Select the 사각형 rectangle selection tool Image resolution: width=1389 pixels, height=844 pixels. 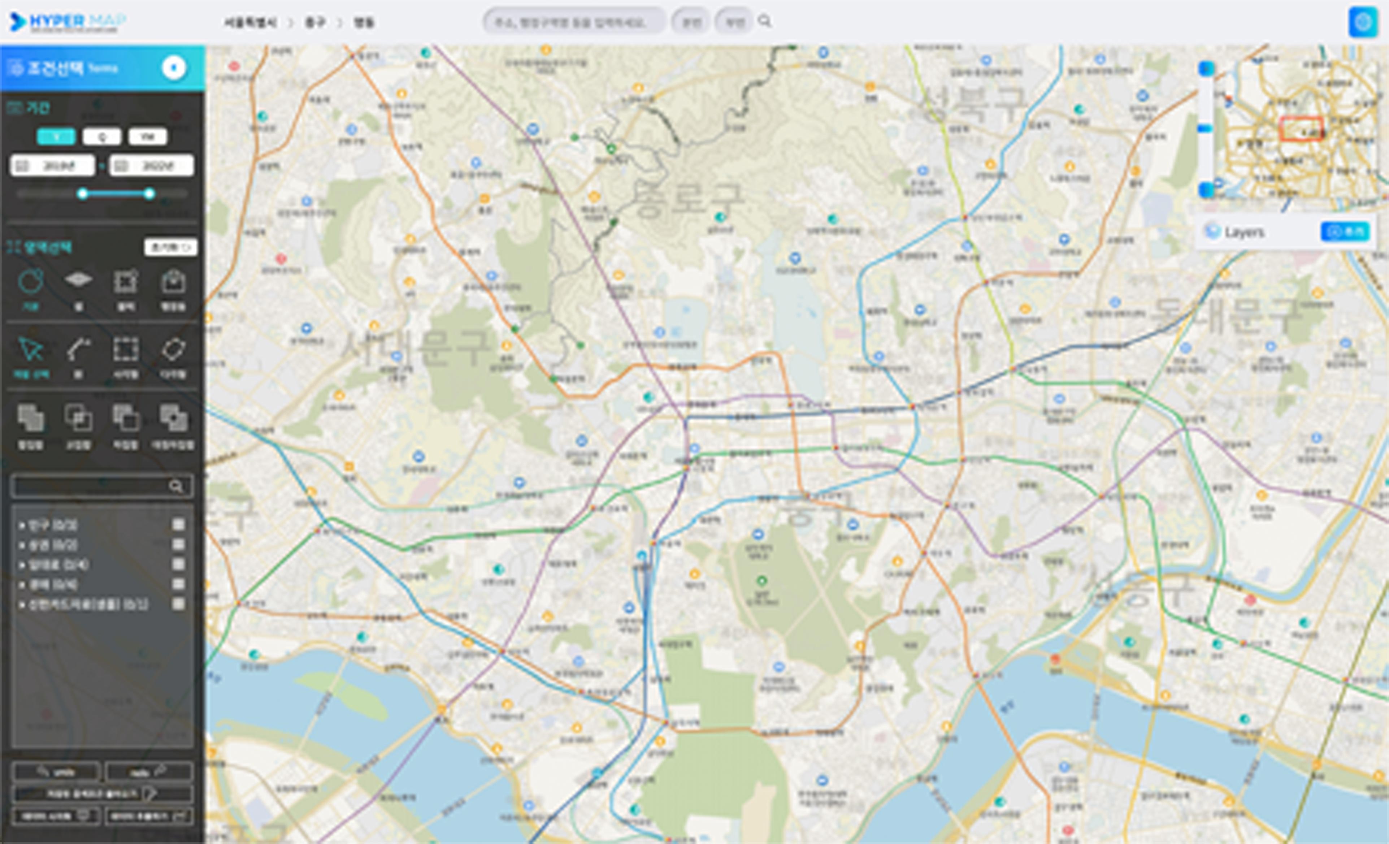(x=125, y=350)
